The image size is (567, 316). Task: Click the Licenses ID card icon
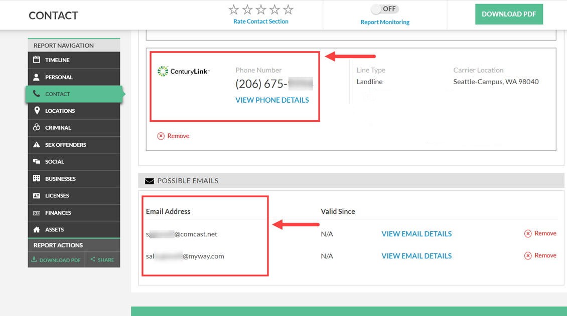(x=37, y=195)
